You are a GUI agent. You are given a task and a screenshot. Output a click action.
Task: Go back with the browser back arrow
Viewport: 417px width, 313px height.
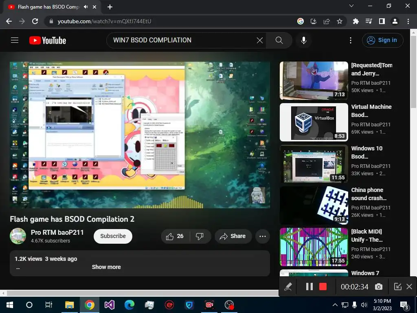(x=9, y=21)
